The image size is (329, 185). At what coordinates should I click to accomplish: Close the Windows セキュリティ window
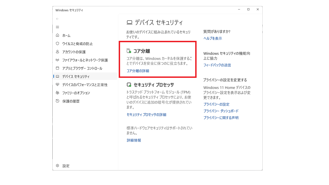[x=258, y=9]
